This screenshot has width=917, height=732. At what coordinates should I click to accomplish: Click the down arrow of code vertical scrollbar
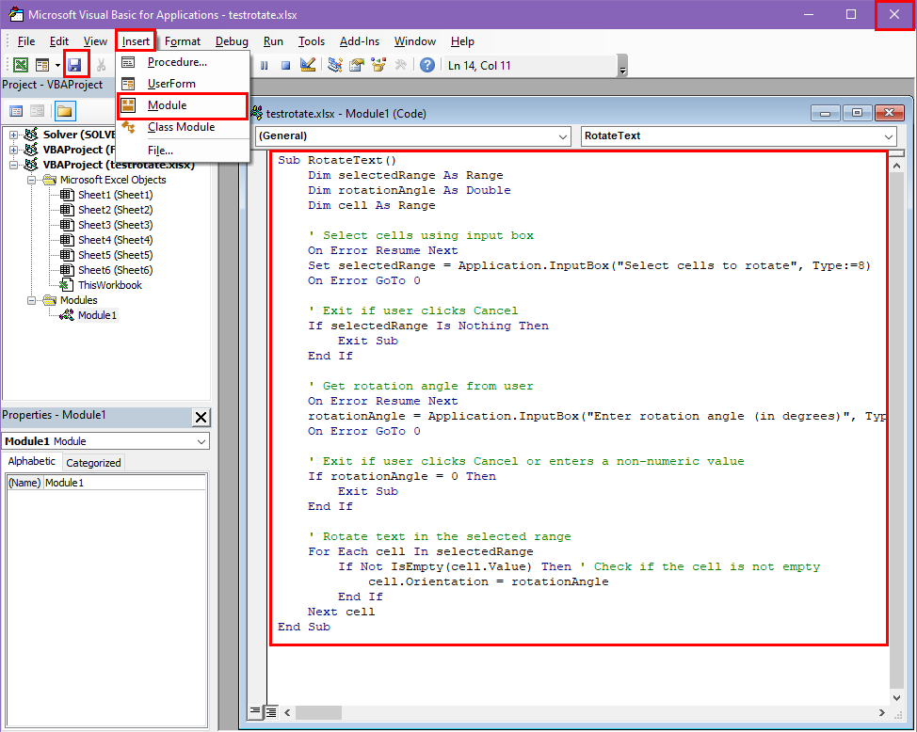pyautogui.click(x=896, y=697)
